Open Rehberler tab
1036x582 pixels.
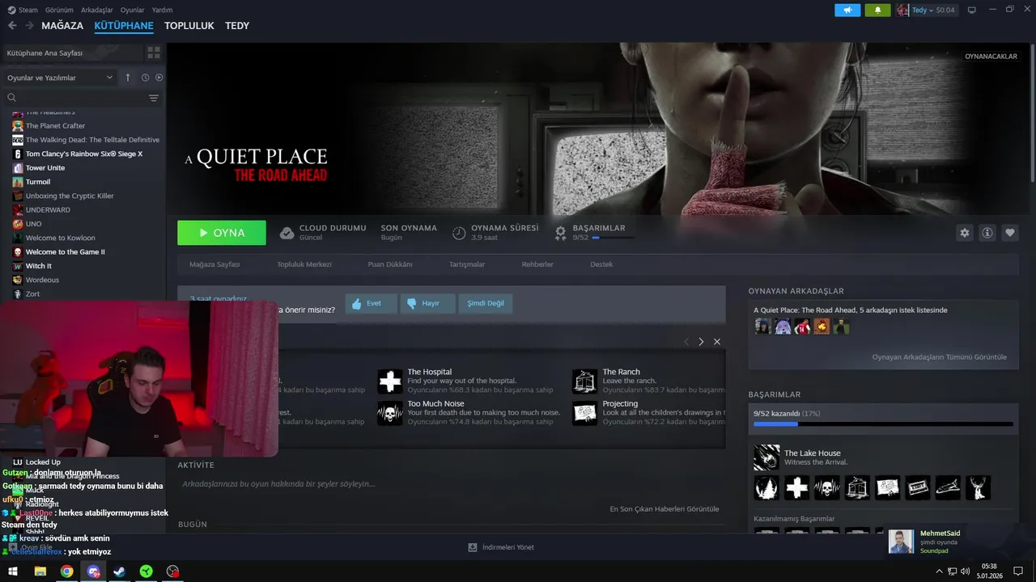pyautogui.click(x=537, y=264)
